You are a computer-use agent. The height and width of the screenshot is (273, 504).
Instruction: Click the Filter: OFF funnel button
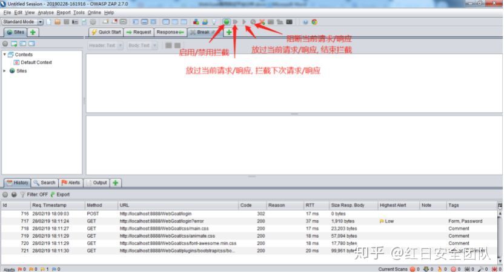(x=34, y=195)
